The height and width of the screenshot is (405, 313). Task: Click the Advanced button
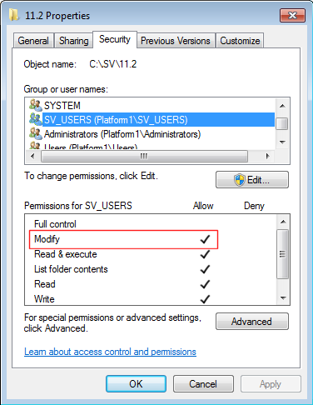[252, 322]
